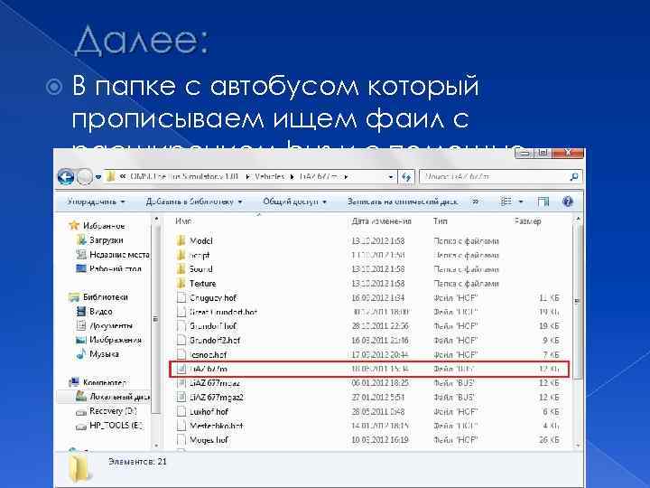Select the LiAZ 677mpaz2 file icon

tap(181, 397)
